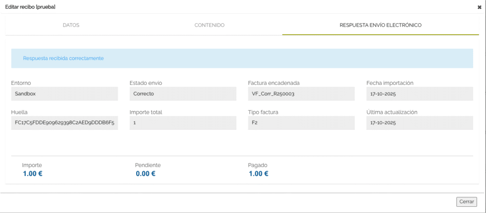Click the Estado envío field showing Correcto

pyautogui.click(x=183, y=94)
